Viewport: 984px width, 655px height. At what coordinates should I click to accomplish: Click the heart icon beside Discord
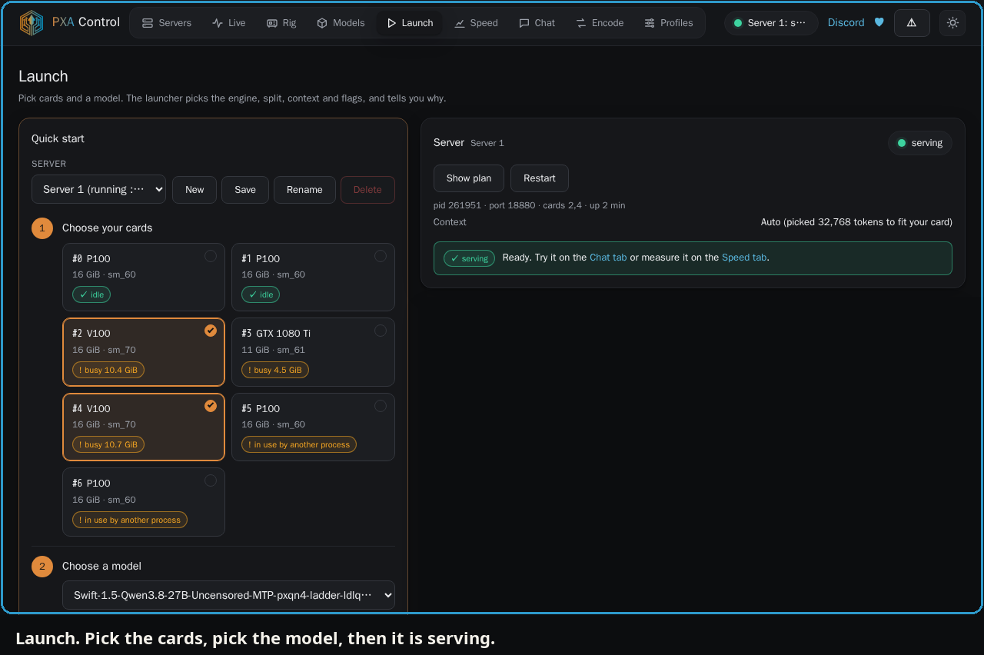879,23
